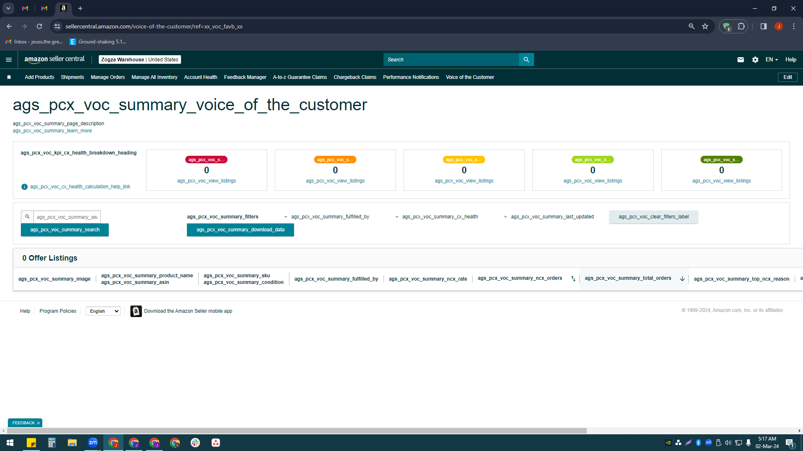Viewport: 803px width, 451px height.
Task: Click the ags_pcx_voc_clear_filters_label button
Action: pyautogui.click(x=654, y=217)
